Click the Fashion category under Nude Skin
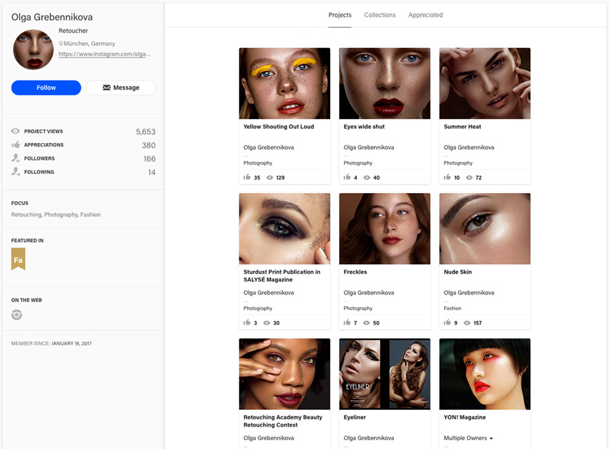The height and width of the screenshot is (449, 609). tap(453, 308)
